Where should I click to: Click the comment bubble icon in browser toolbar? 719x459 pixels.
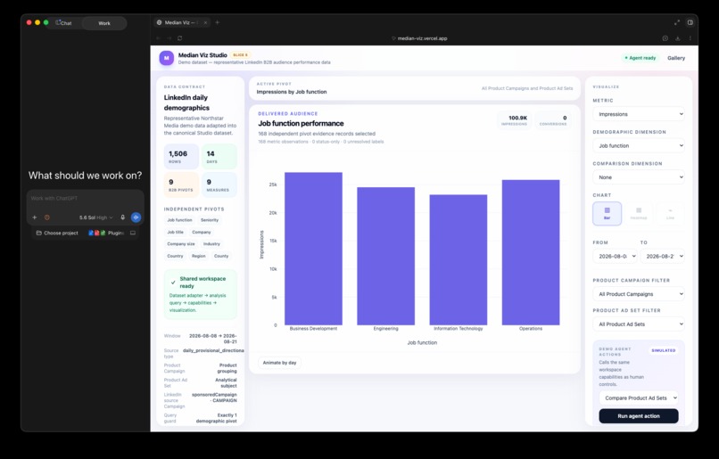pyautogui.click(x=665, y=38)
